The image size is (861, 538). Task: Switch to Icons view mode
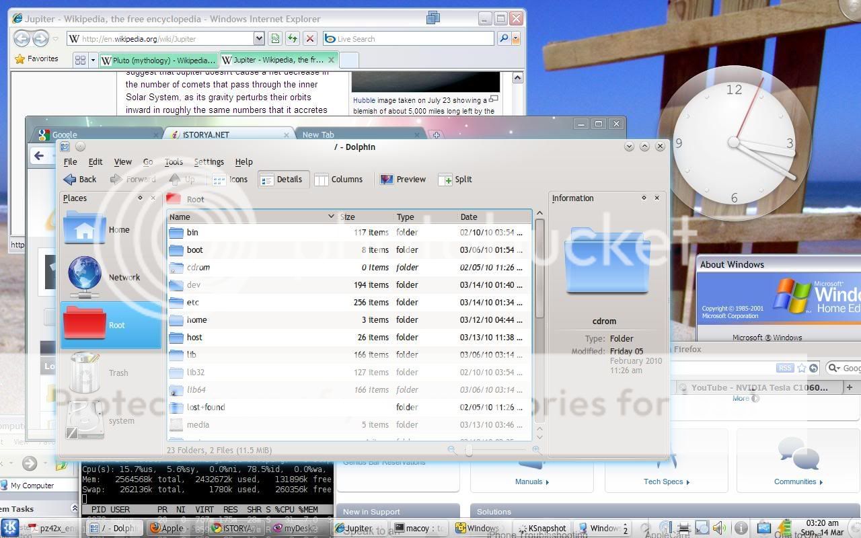[230, 180]
